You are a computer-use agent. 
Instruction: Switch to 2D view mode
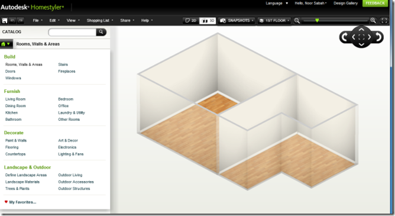pyautogui.click(x=190, y=21)
